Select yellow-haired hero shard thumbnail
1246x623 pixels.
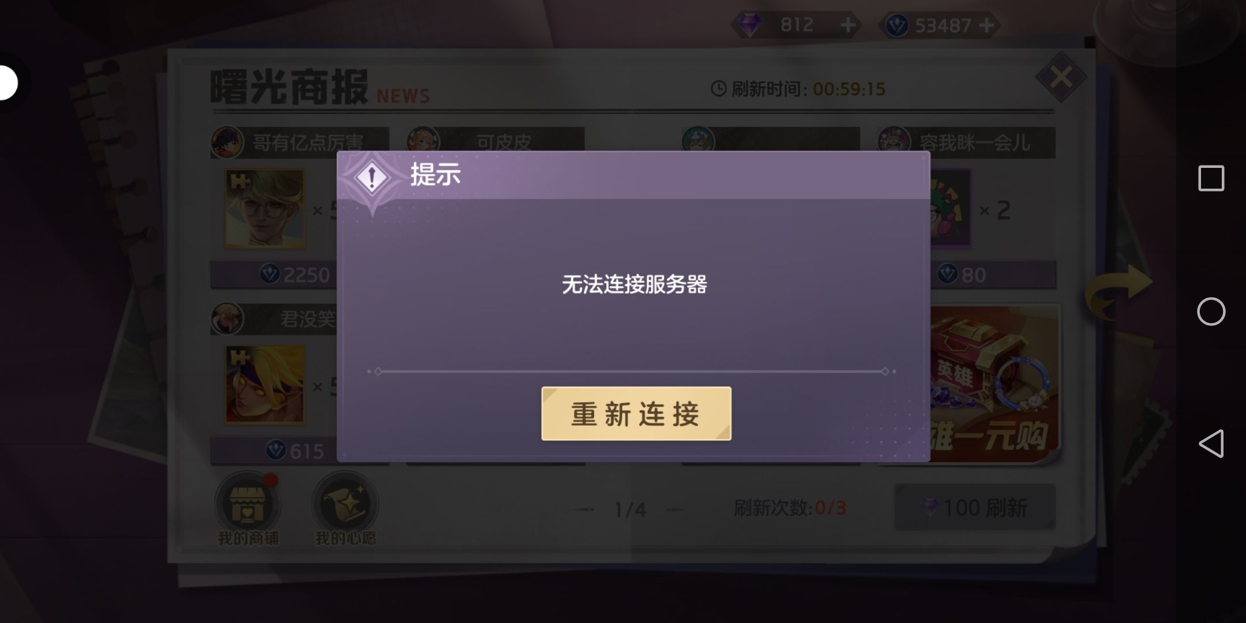coord(265,385)
